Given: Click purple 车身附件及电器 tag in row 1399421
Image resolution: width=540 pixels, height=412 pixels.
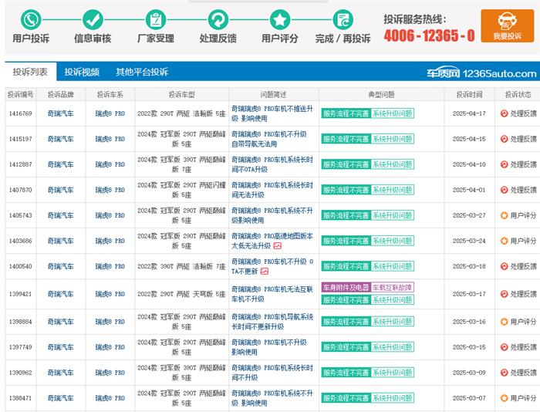Looking at the screenshot, I should click(x=346, y=287).
